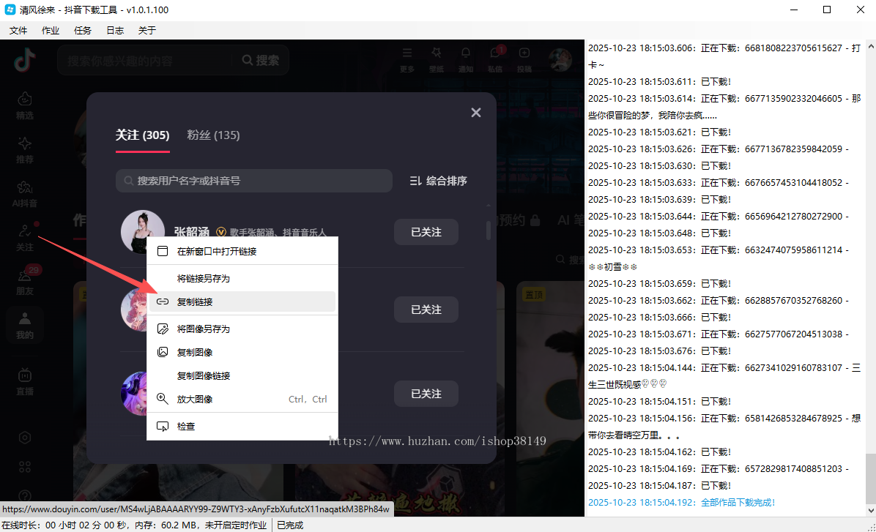Click the log panel scrollbar thumb
Image resolution: width=876 pixels, height=532 pixels.
tap(870, 479)
